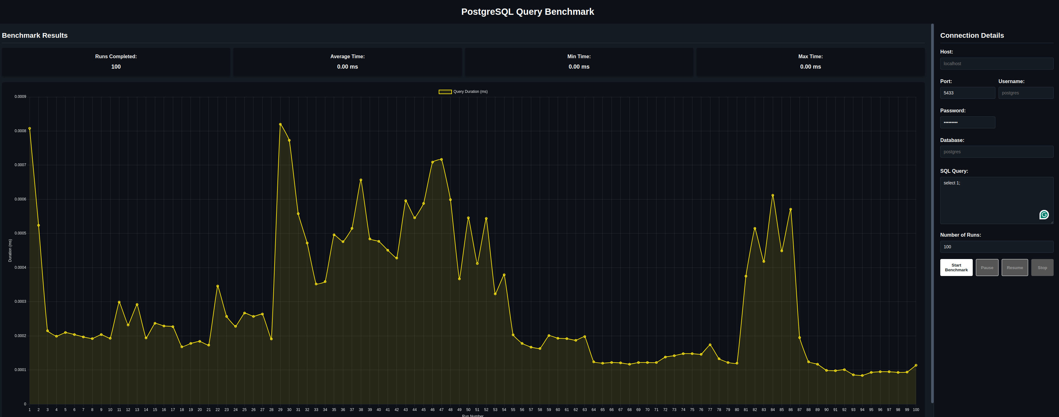Click the Max Time value 0.00 ms

[x=810, y=66]
